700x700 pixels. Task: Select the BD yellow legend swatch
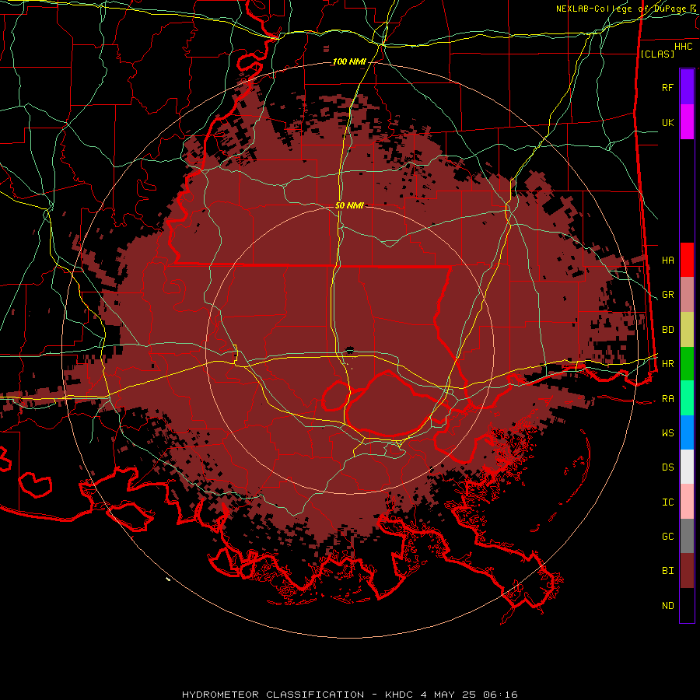point(687,330)
